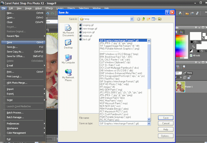Click the Undo arrow in toolbar
This screenshot has height=143, width=207.
(x=48, y=13)
